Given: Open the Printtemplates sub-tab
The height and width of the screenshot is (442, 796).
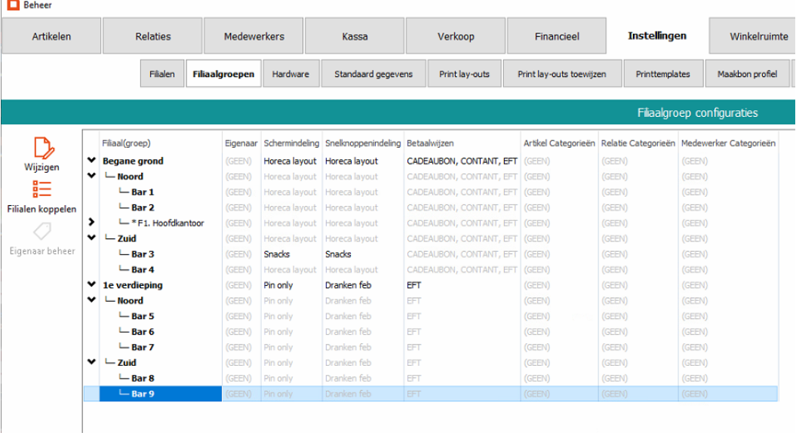Looking at the screenshot, I should point(663,74).
